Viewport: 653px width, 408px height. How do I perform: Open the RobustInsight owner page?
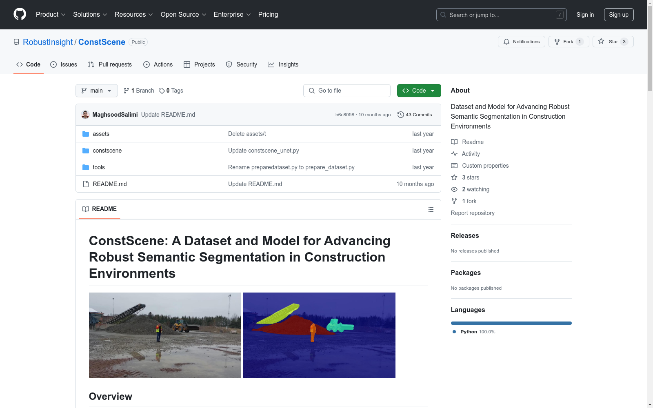(48, 42)
